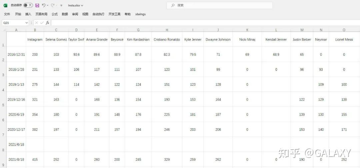The image size is (360, 168).
Task: Select the 数据 tab
Action: pyautogui.click(x=65, y=14)
